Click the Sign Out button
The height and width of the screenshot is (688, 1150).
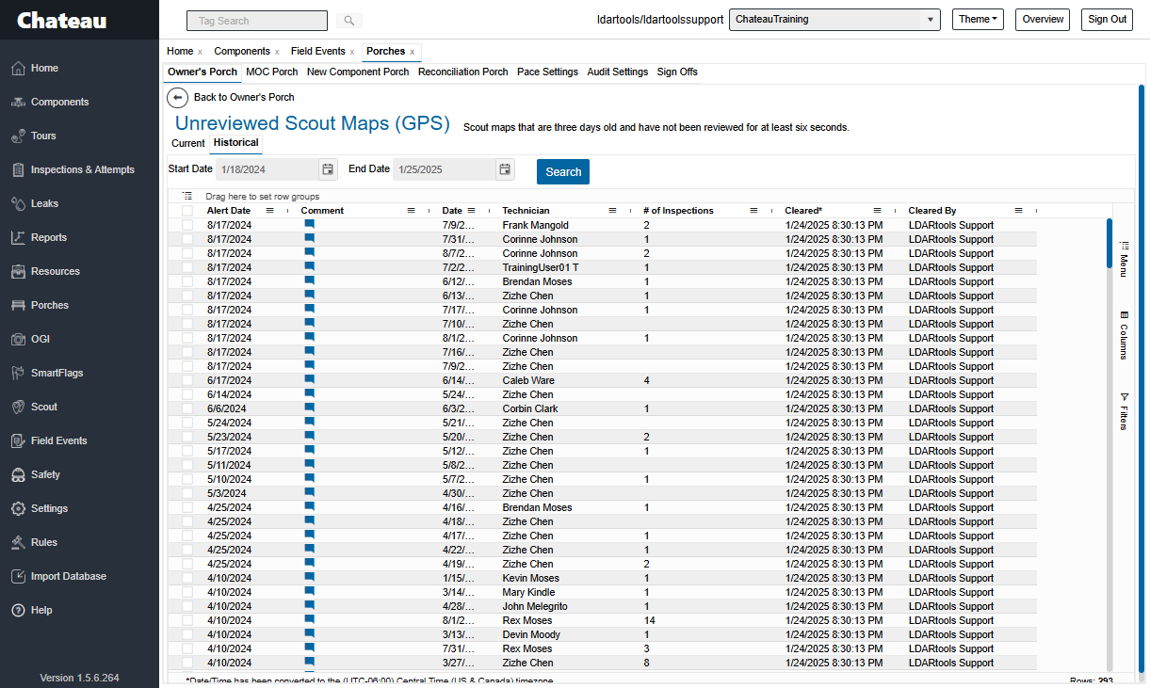pyautogui.click(x=1107, y=20)
